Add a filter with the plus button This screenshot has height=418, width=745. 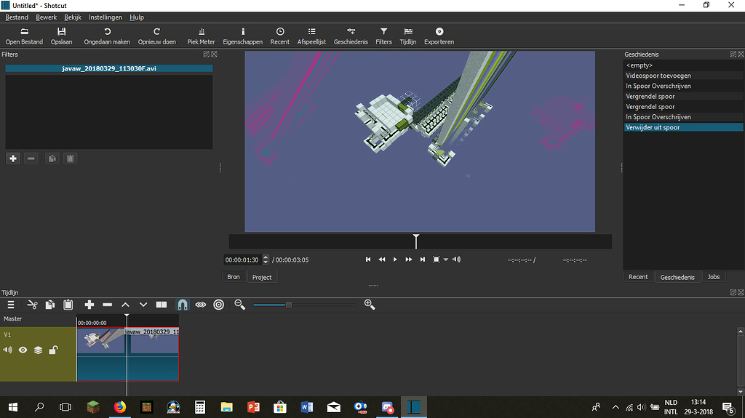pos(13,158)
